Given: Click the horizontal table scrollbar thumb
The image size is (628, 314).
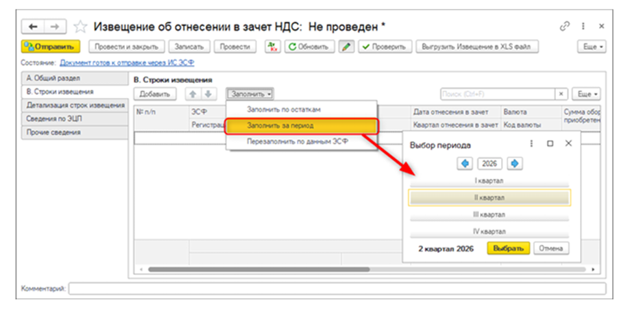Looking at the screenshot, I should coord(258,269).
